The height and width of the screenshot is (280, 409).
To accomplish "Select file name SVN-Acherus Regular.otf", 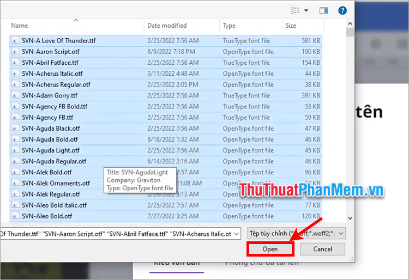I will 56,84.
